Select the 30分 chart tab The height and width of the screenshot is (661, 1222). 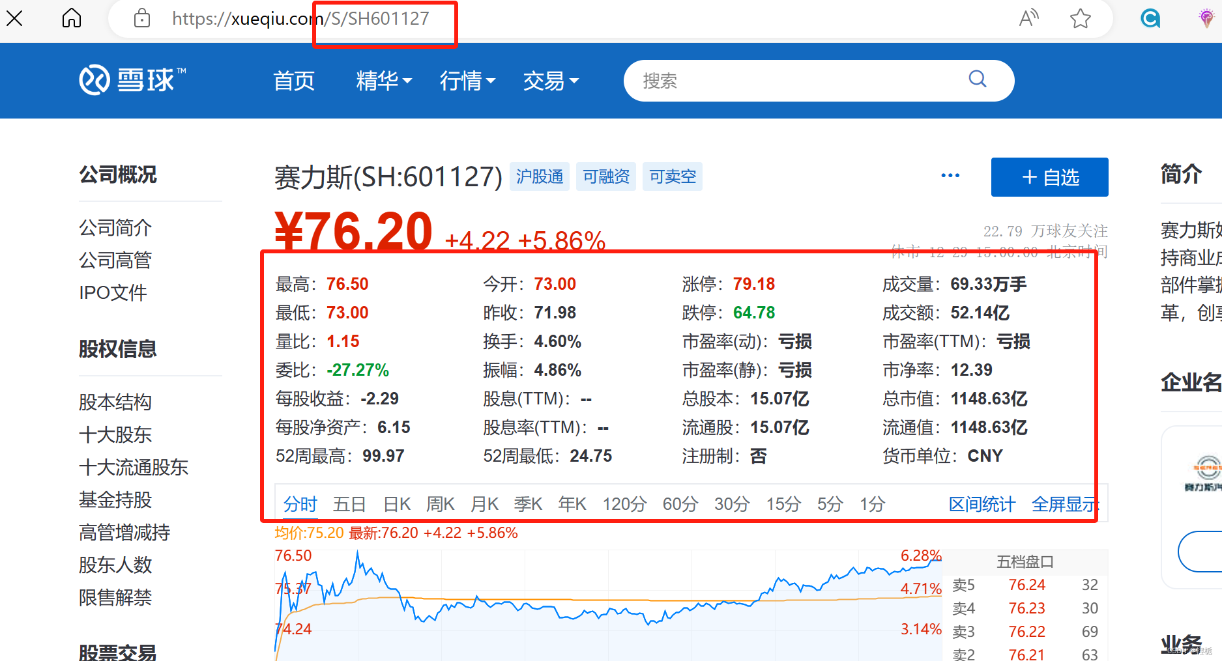click(732, 504)
